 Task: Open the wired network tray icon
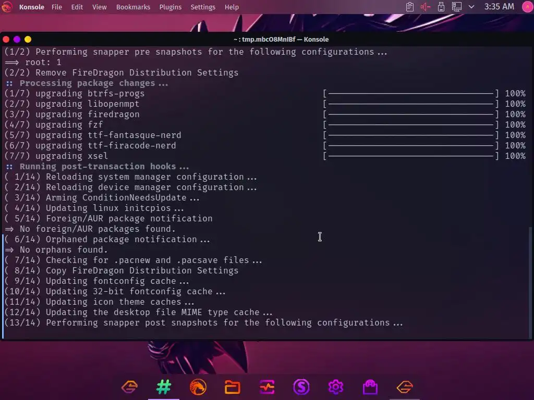coord(457,7)
